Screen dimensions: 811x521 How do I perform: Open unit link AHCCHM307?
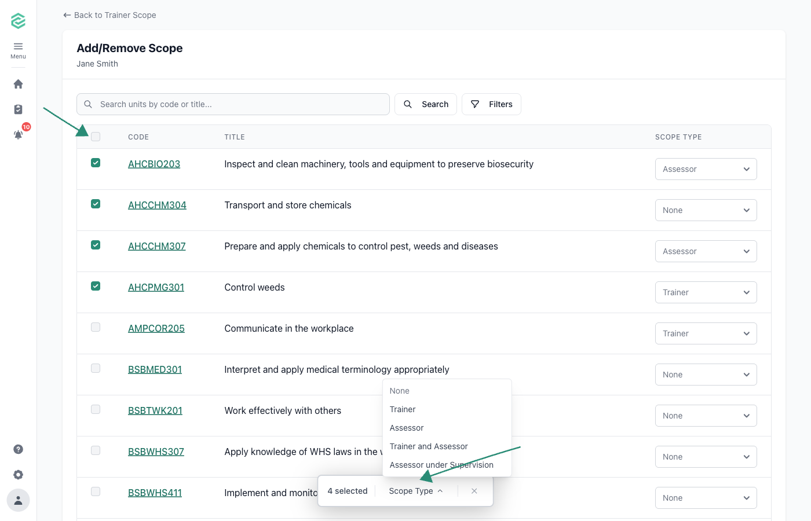point(157,246)
